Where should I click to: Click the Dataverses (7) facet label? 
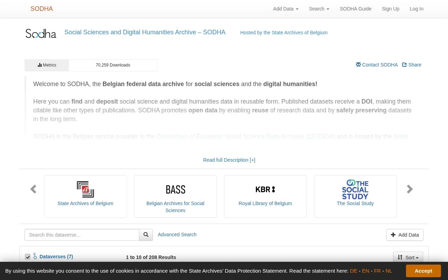pos(56,257)
